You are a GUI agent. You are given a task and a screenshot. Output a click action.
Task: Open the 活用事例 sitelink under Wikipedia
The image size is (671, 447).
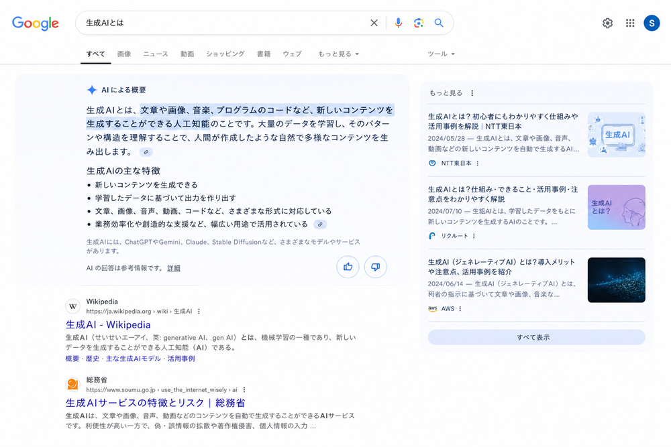[181, 359]
